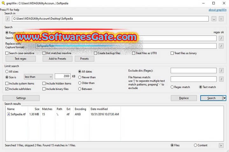
Task: Click the matches cell showing 15
Action: pos(43,114)
